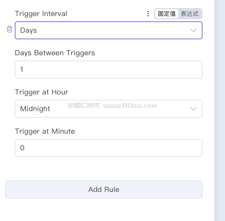This screenshot has width=225, height=221.
Task: Click the 'Days Between Triggers' label
Action: 55,53
